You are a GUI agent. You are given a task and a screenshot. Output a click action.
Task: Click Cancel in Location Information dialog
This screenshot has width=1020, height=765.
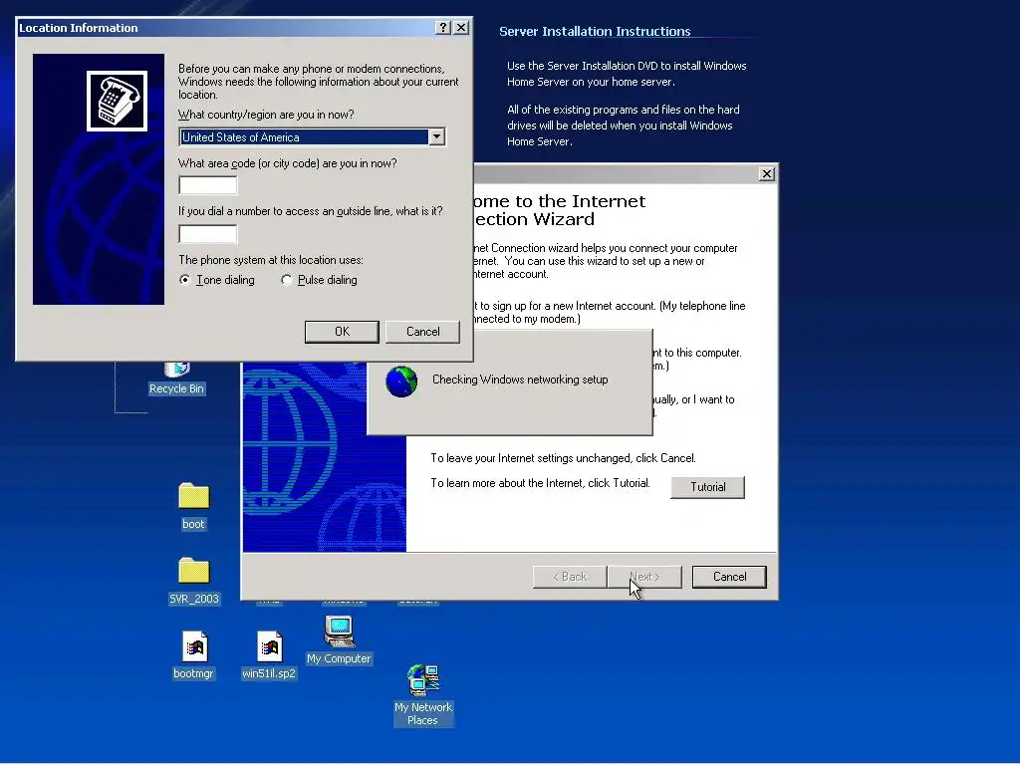pos(422,332)
